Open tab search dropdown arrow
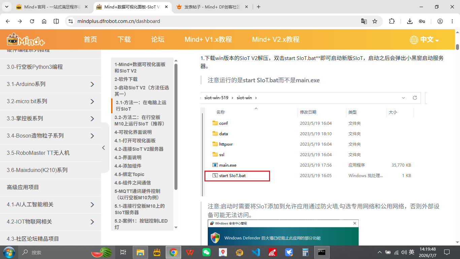 [7, 7]
